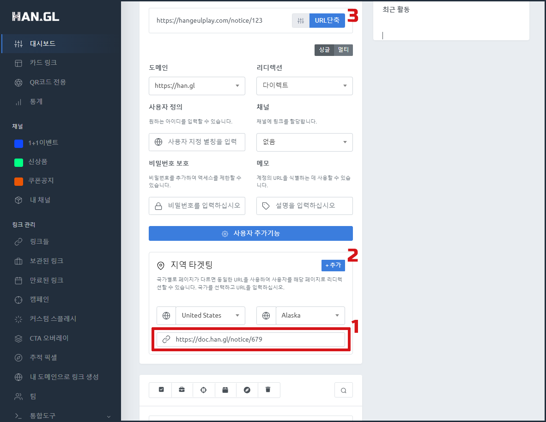Click the search magnifier button
The height and width of the screenshot is (422, 546).
pyautogui.click(x=343, y=390)
